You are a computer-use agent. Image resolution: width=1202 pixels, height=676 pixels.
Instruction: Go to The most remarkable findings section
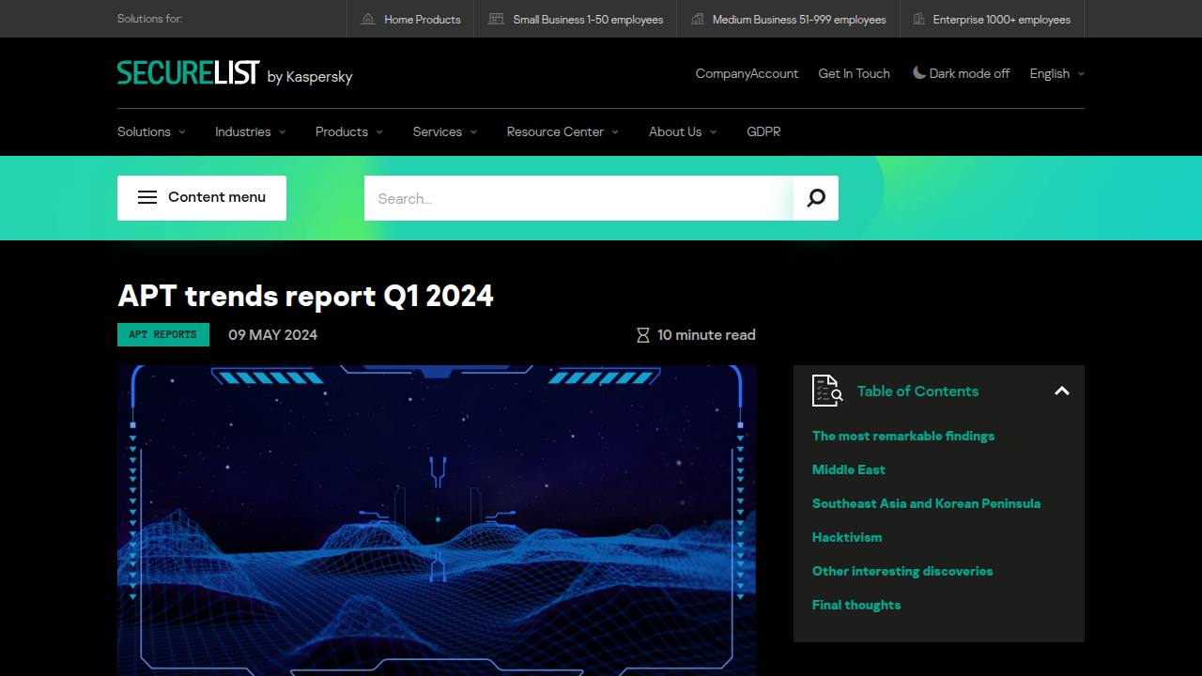[903, 436]
